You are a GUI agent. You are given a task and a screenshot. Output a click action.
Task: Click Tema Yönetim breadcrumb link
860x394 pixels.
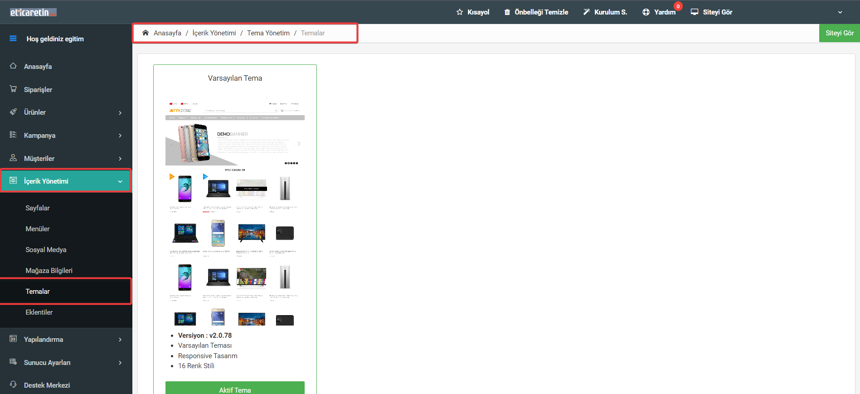tap(268, 33)
